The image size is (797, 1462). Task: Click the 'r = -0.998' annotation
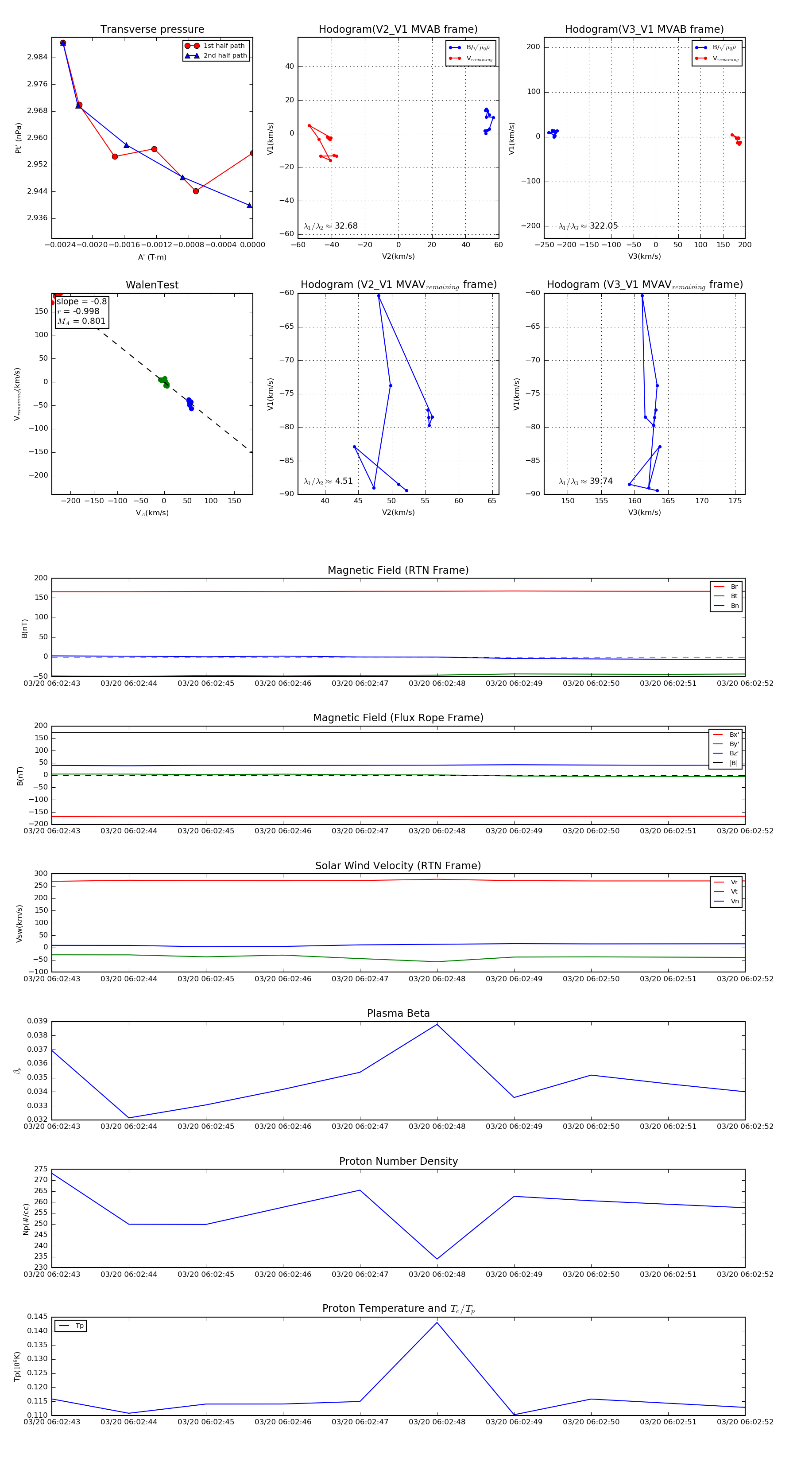tap(78, 311)
